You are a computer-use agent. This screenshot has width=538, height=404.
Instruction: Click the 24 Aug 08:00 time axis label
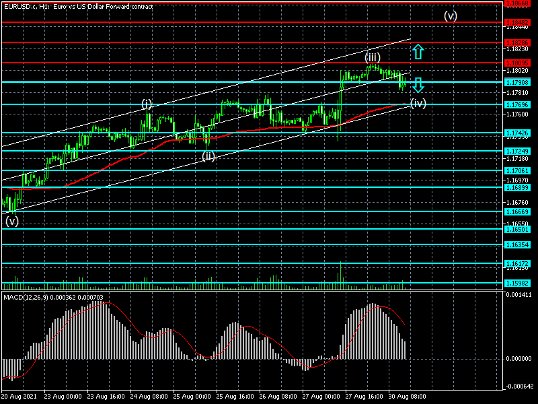tap(149, 397)
